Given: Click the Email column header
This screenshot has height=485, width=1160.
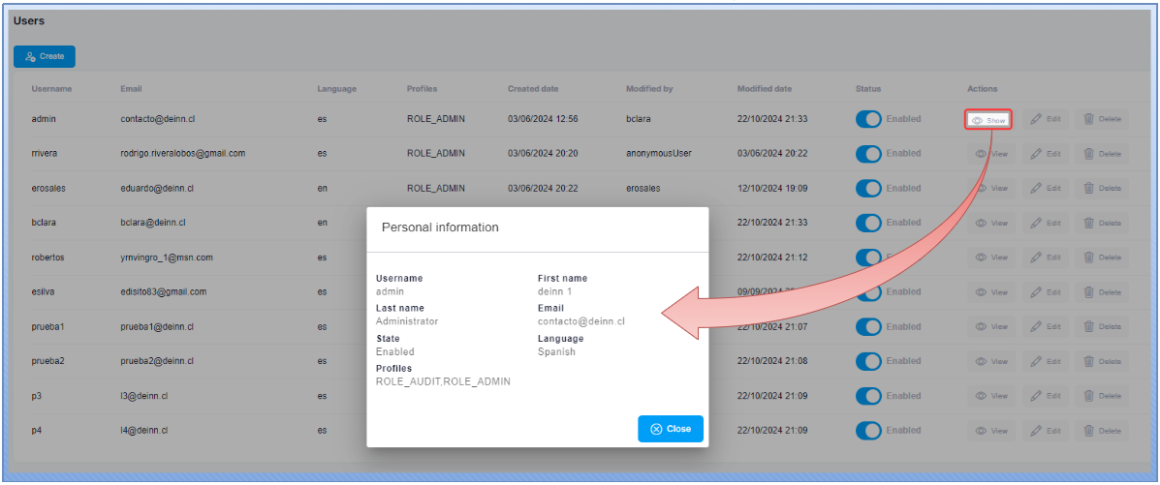Looking at the screenshot, I should [131, 89].
